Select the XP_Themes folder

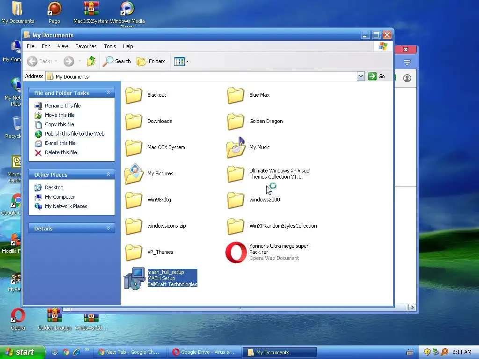149,252
